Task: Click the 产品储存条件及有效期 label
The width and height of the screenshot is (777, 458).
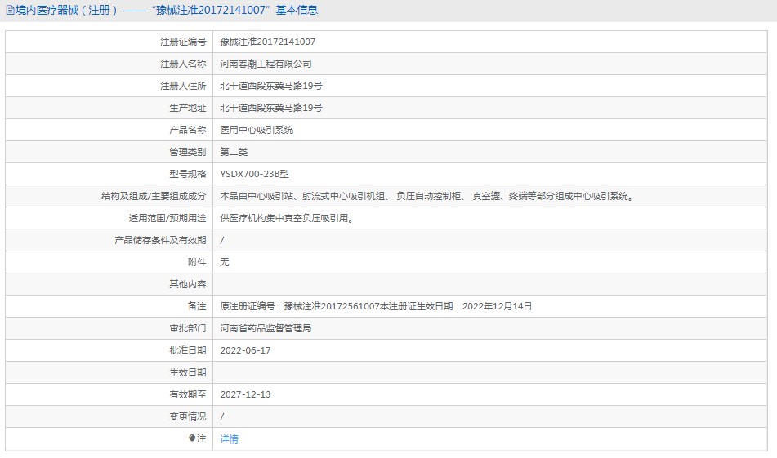Action: coord(160,240)
